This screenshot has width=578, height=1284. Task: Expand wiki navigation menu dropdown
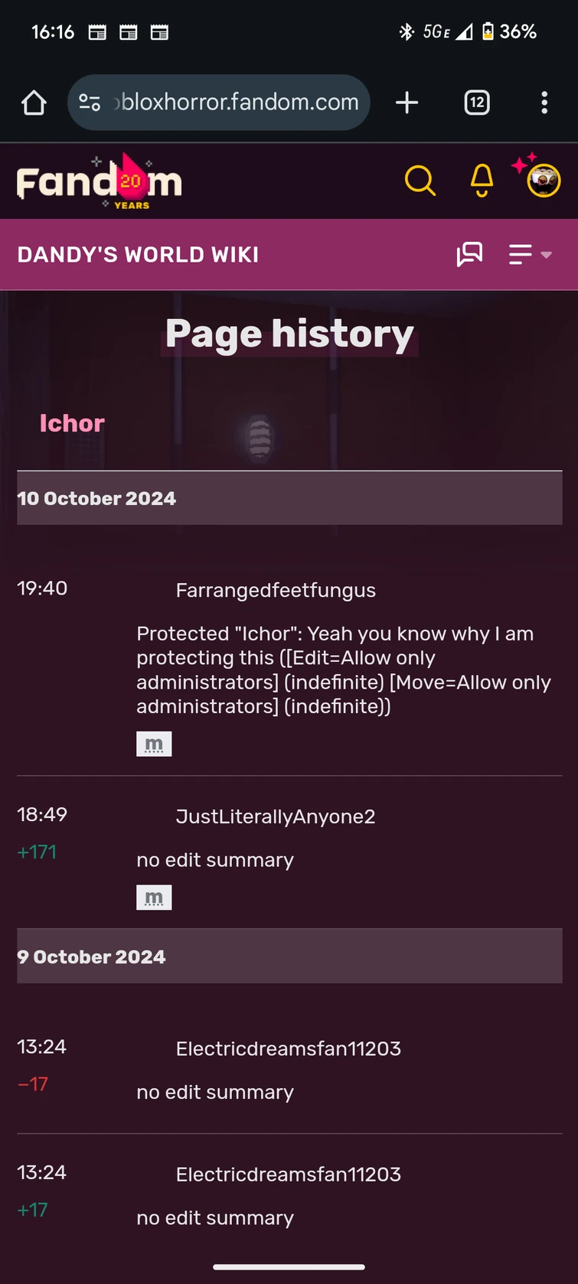coord(530,254)
